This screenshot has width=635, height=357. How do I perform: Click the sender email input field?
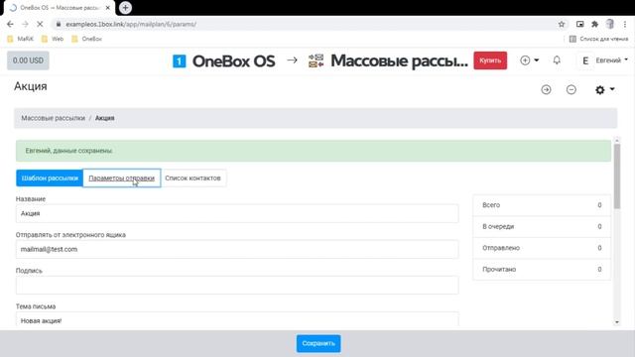point(237,249)
